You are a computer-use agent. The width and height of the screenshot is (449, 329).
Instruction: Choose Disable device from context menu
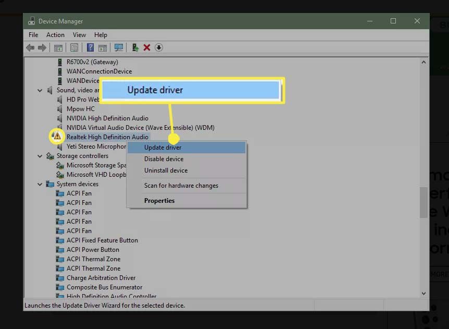tap(186, 159)
